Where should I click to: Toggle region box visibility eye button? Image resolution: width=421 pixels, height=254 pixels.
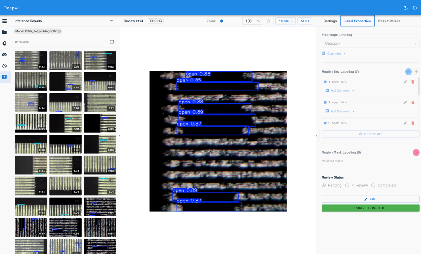click(x=408, y=72)
